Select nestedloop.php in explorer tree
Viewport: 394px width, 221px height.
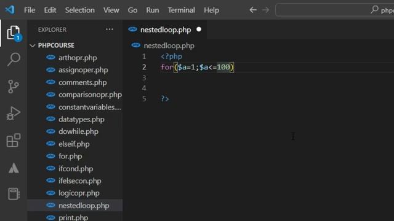click(75, 206)
